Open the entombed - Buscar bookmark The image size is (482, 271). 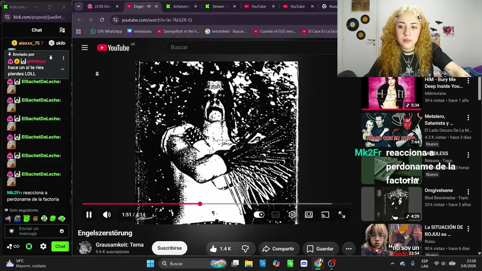pos(226,32)
